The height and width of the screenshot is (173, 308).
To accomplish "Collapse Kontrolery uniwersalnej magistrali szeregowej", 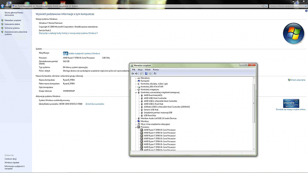I will [x=136, y=92].
